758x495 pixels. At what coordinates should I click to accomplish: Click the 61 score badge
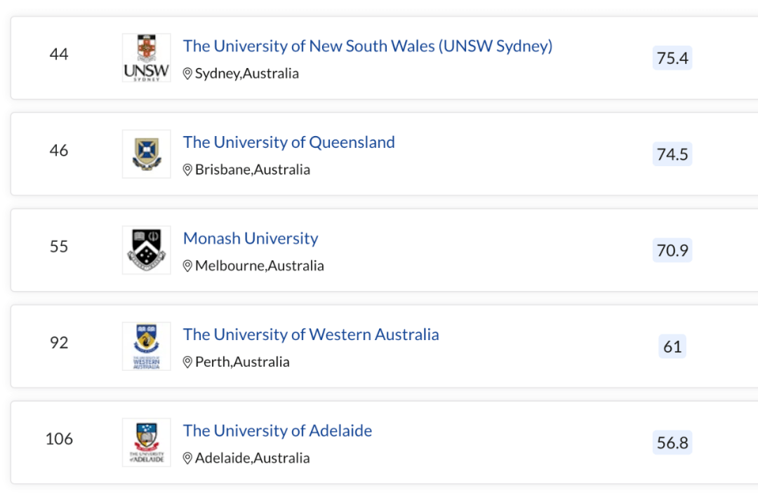tap(672, 346)
